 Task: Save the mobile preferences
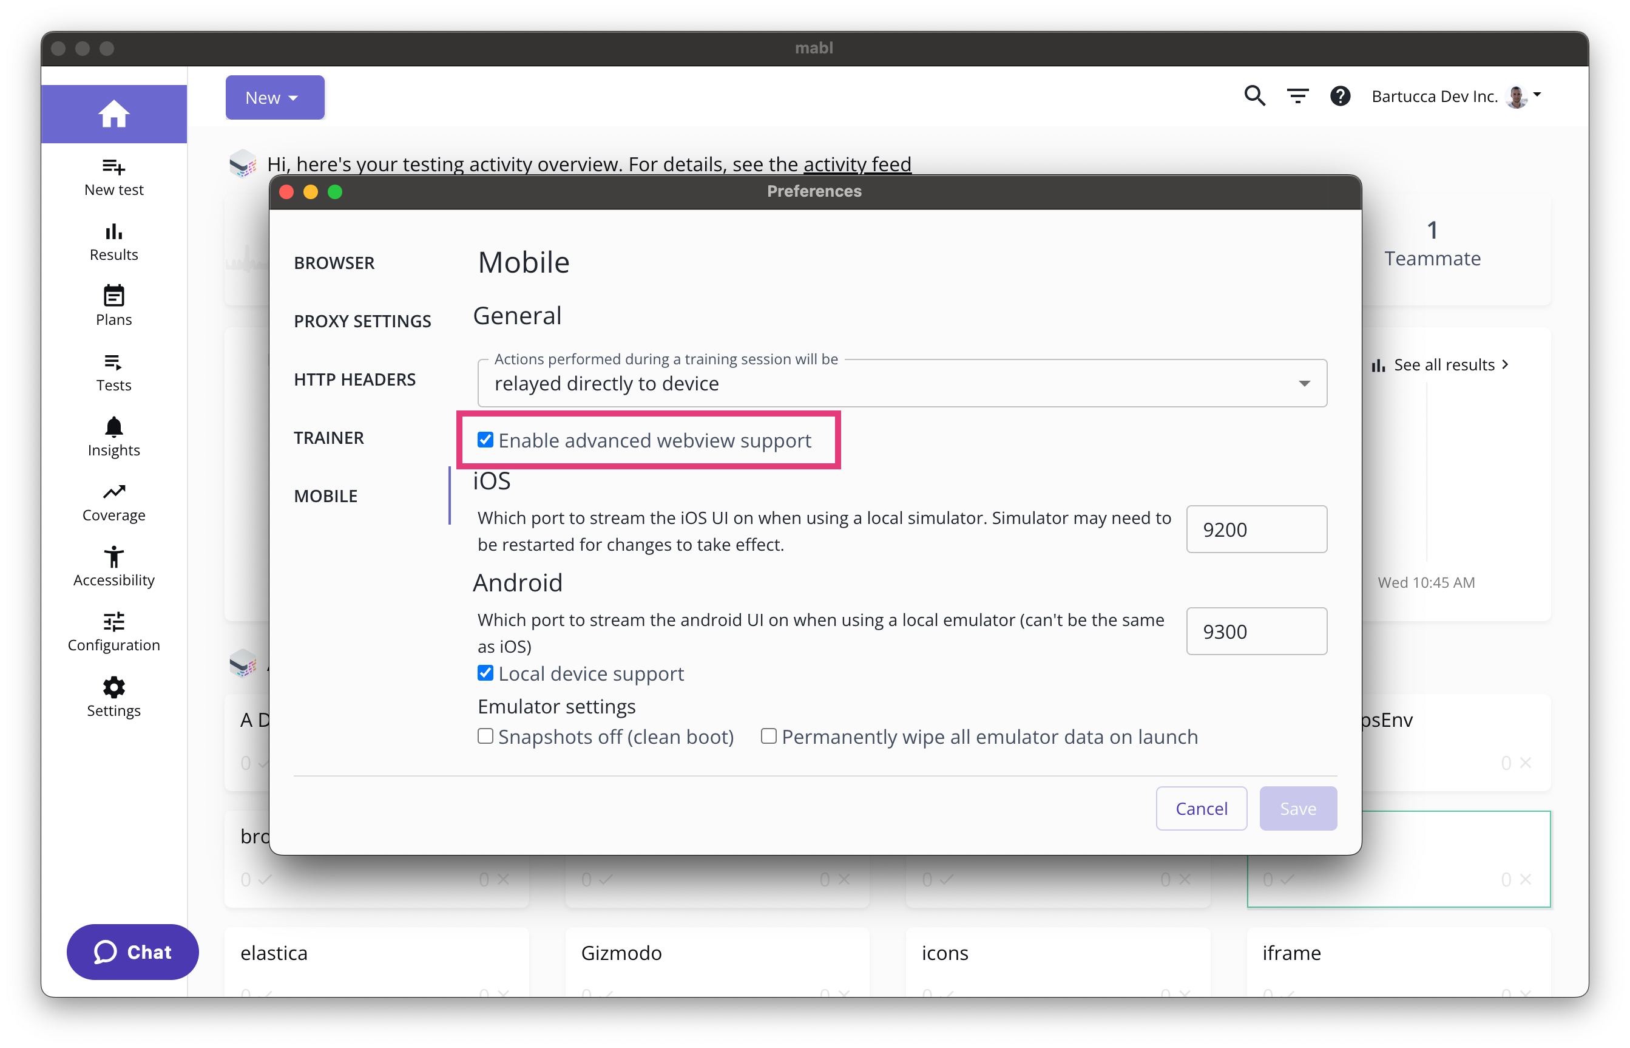click(x=1297, y=808)
